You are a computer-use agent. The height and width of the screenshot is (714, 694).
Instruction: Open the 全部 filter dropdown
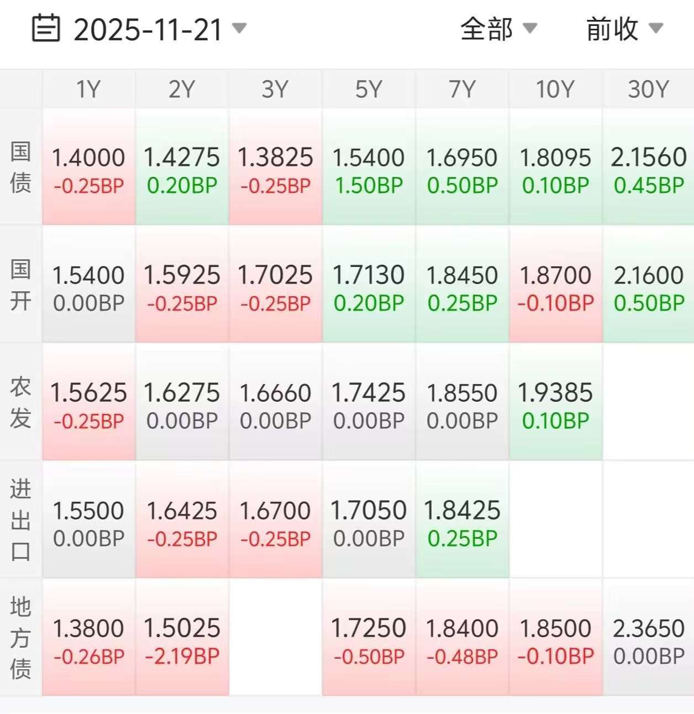(498, 29)
